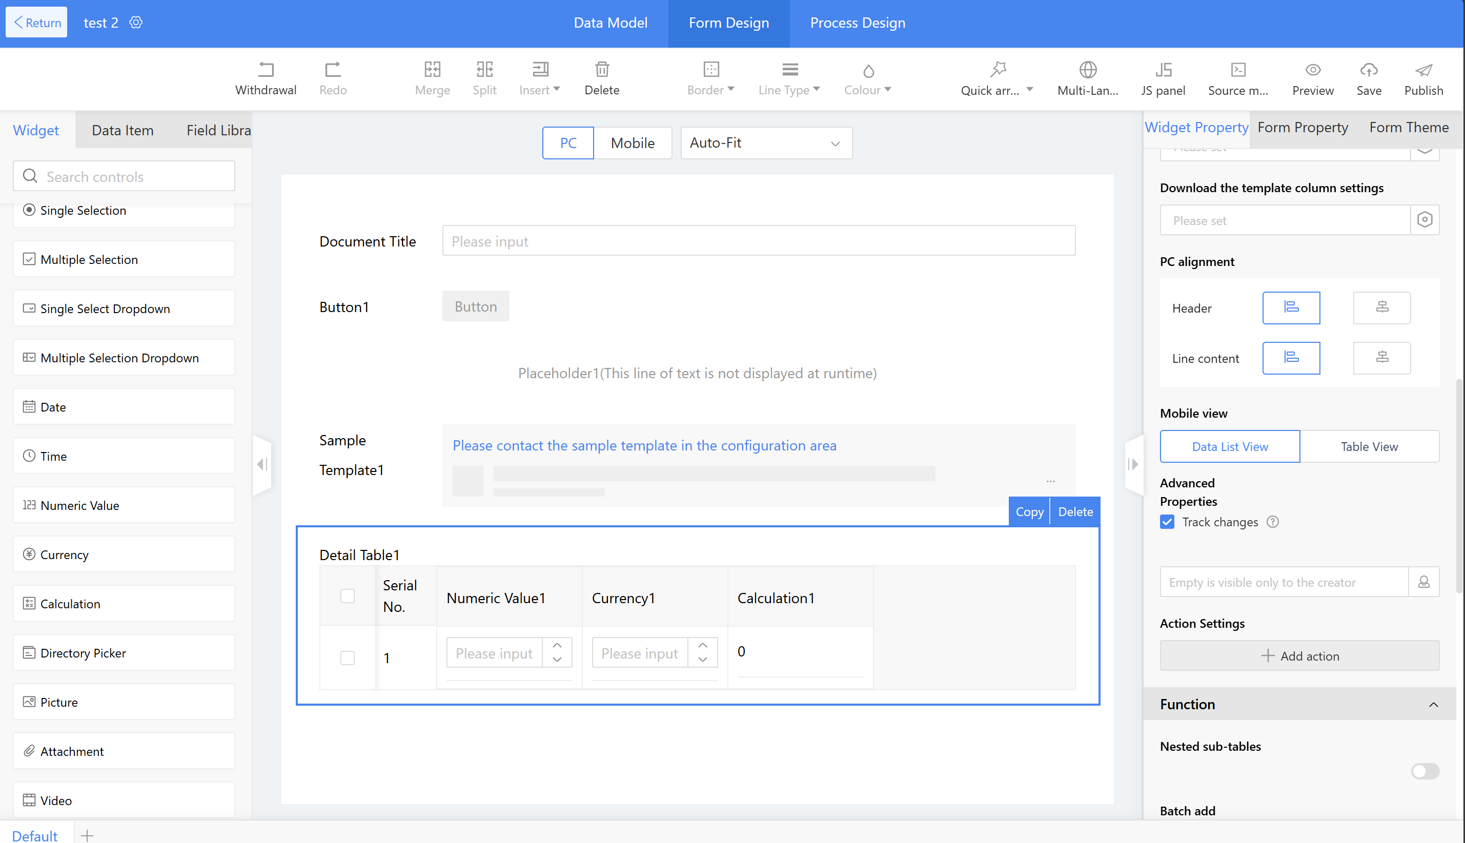This screenshot has width=1465, height=843.
Task: Click the Save cloud icon
Action: click(x=1368, y=70)
